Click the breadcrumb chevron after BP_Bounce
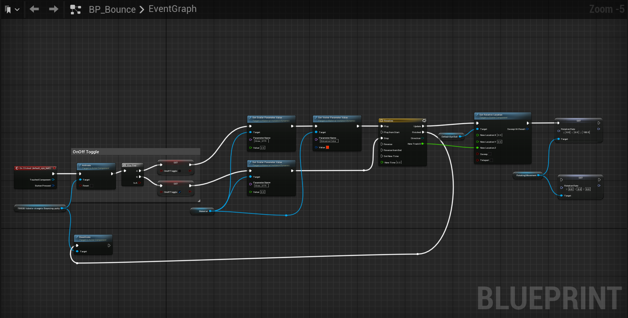 click(x=142, y=10)
